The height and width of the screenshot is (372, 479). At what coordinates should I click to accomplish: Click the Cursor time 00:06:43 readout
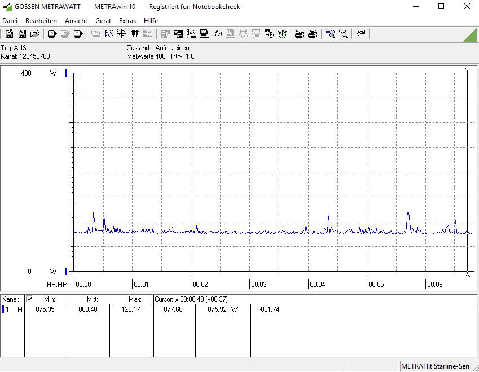[191, 299]
